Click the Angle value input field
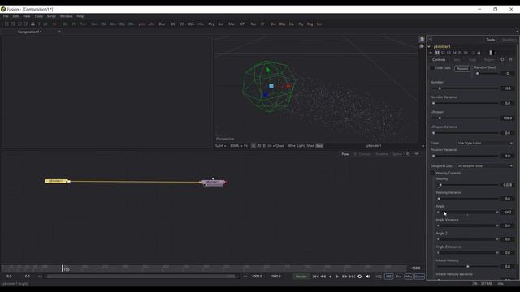 click(508, 213)
